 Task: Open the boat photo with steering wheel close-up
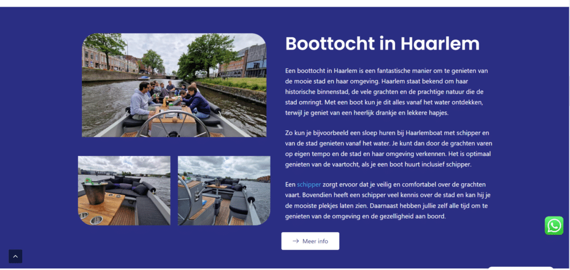coord(224,190)
